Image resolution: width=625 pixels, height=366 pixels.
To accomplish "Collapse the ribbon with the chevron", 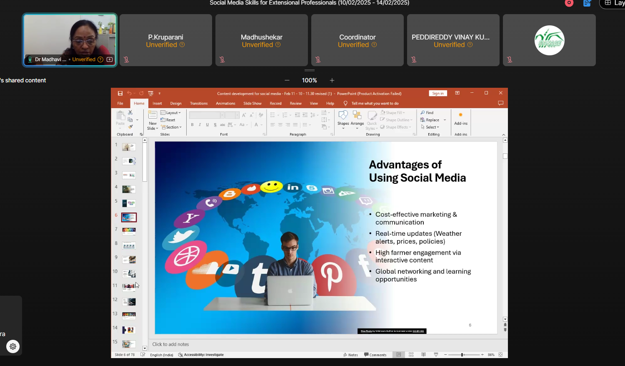I will pos(504,135).
